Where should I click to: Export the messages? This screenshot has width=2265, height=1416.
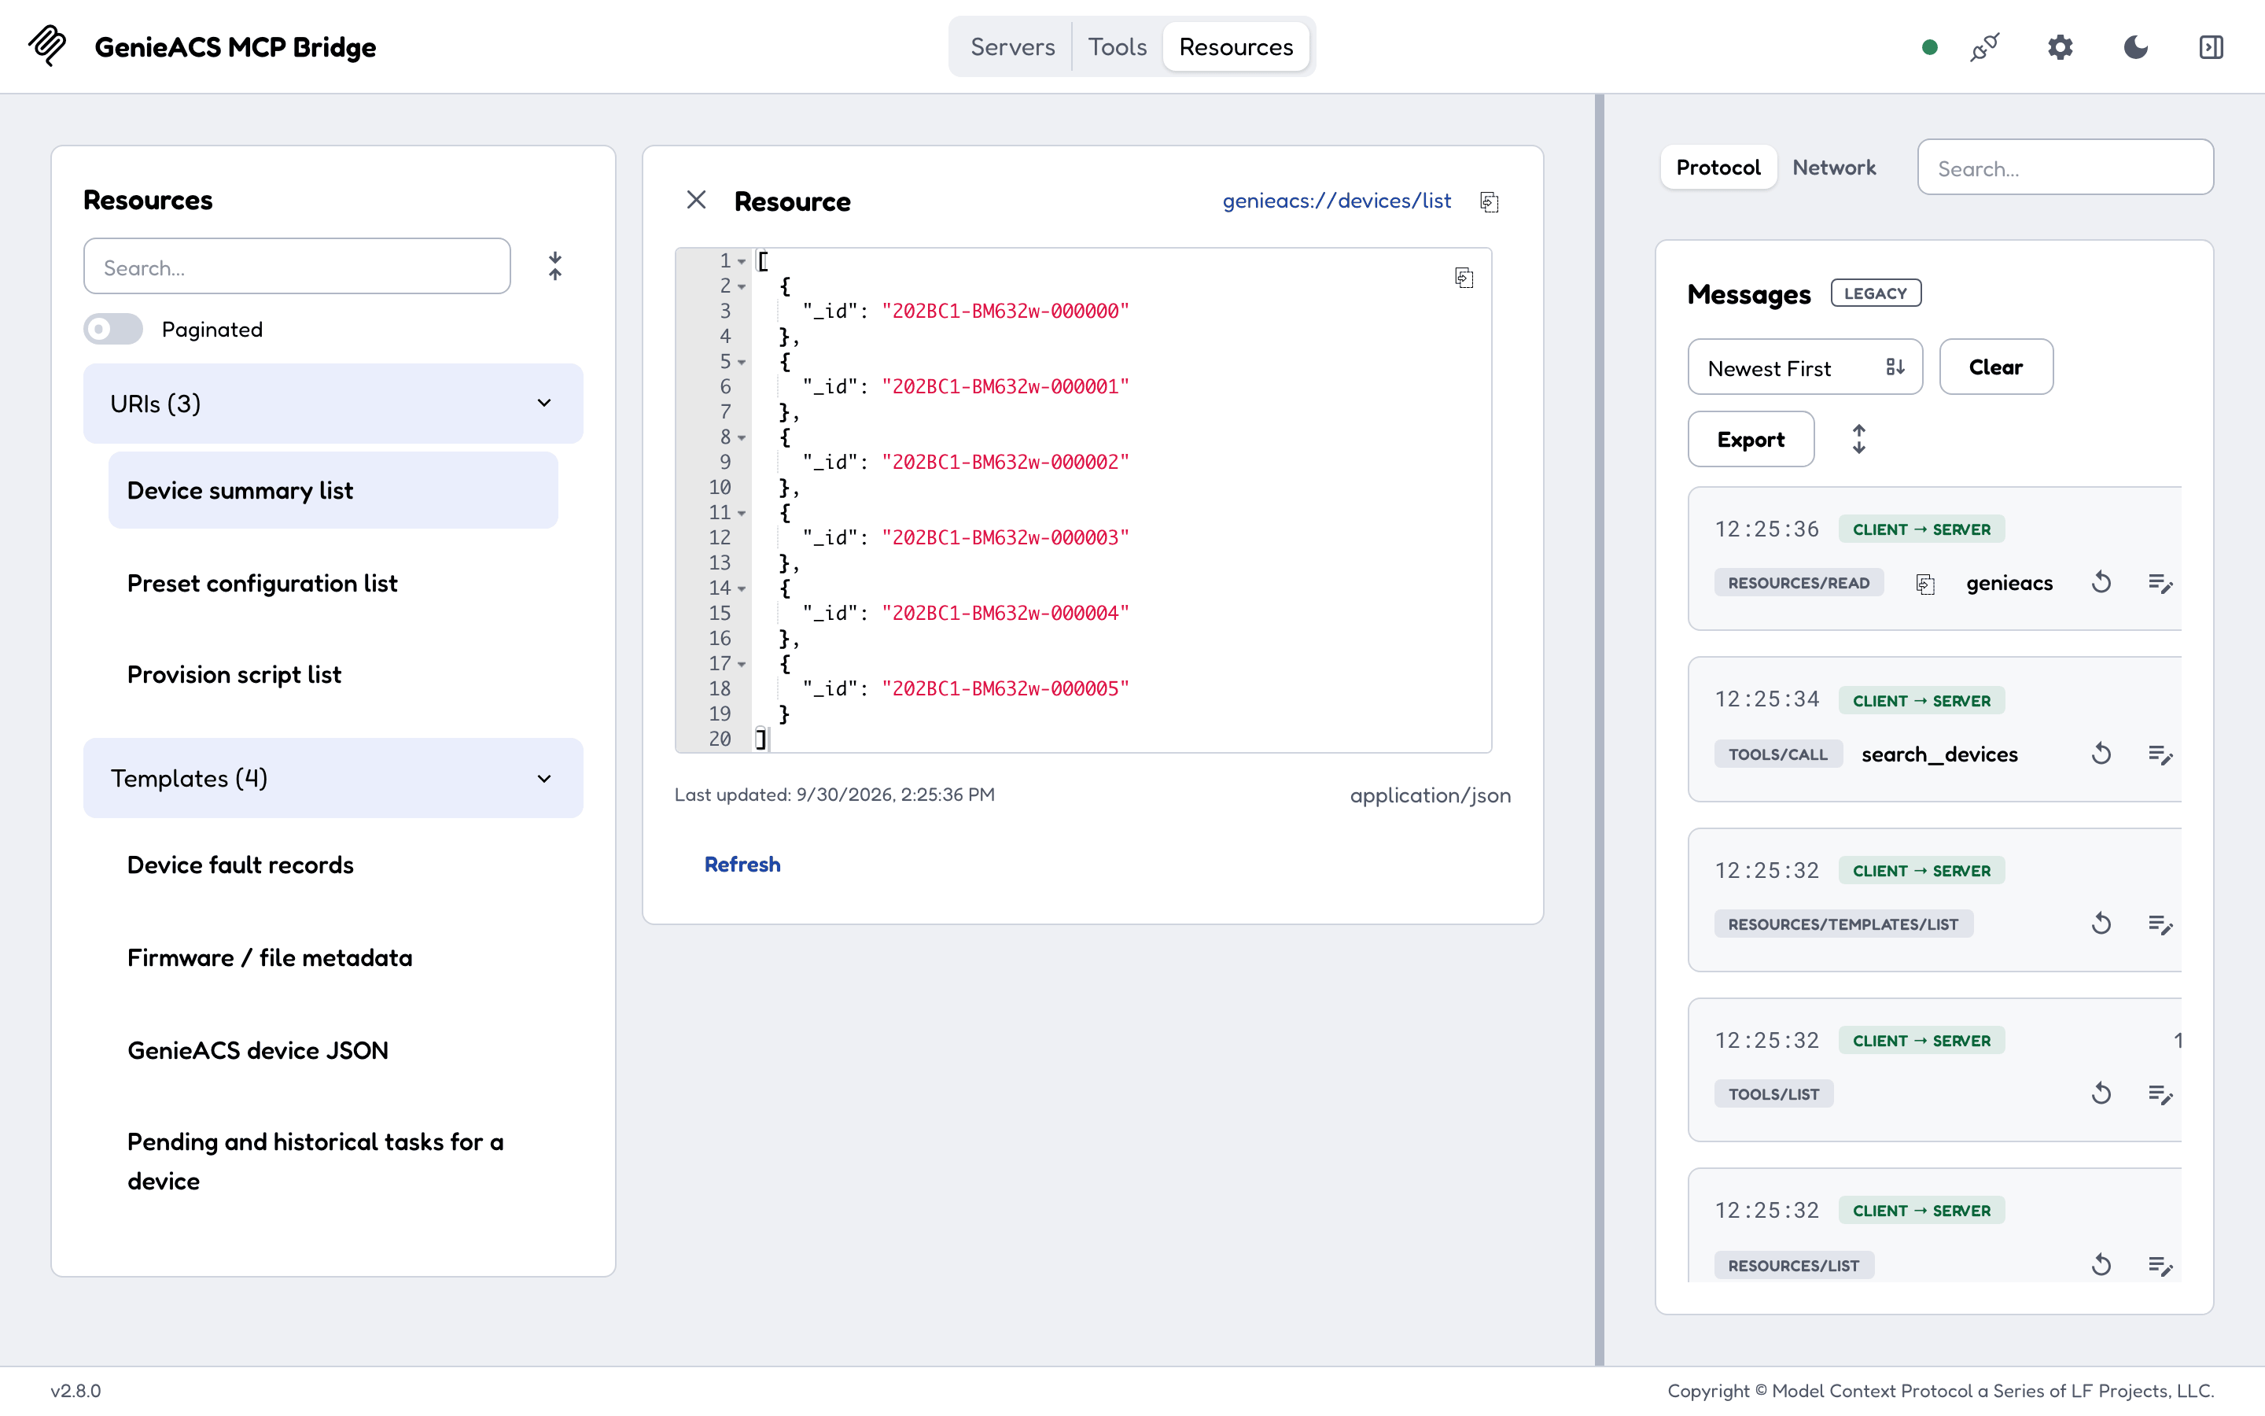pos(1750,439)
